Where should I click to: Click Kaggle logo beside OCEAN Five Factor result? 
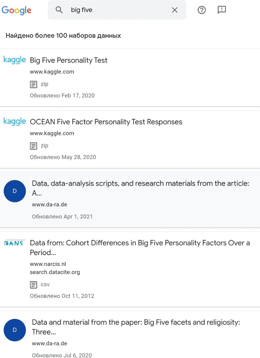click(x=15, y=121)
